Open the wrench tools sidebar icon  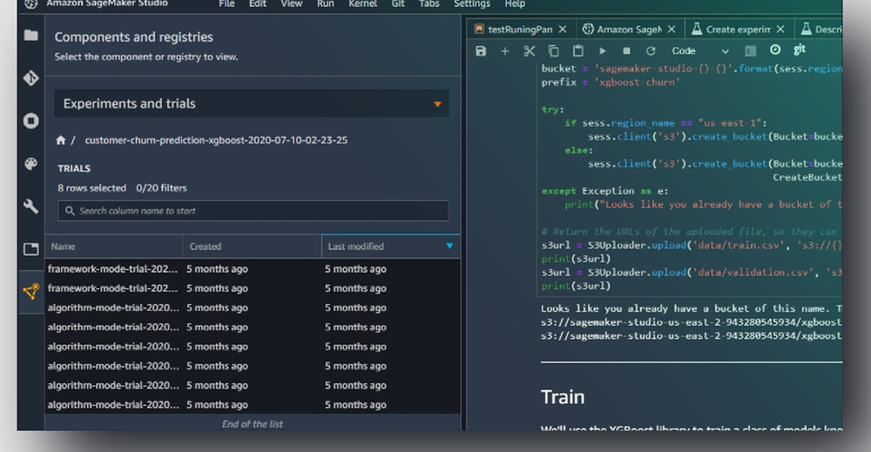point(31,206)
